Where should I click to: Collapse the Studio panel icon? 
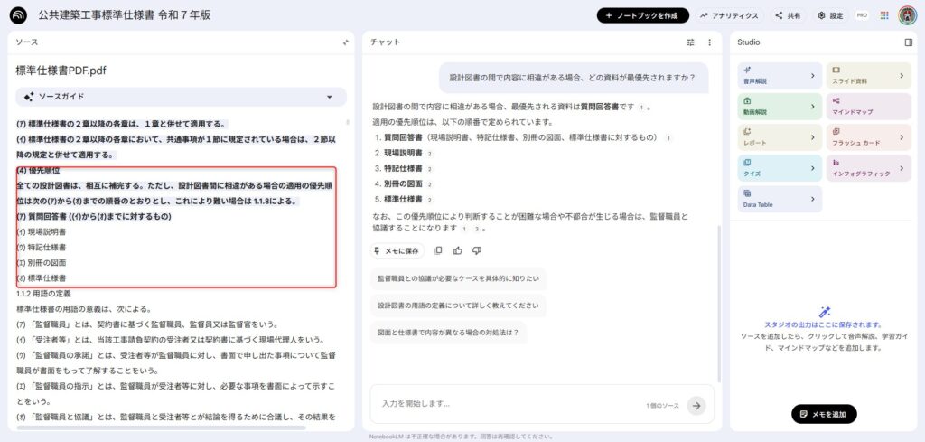(909, 42)
